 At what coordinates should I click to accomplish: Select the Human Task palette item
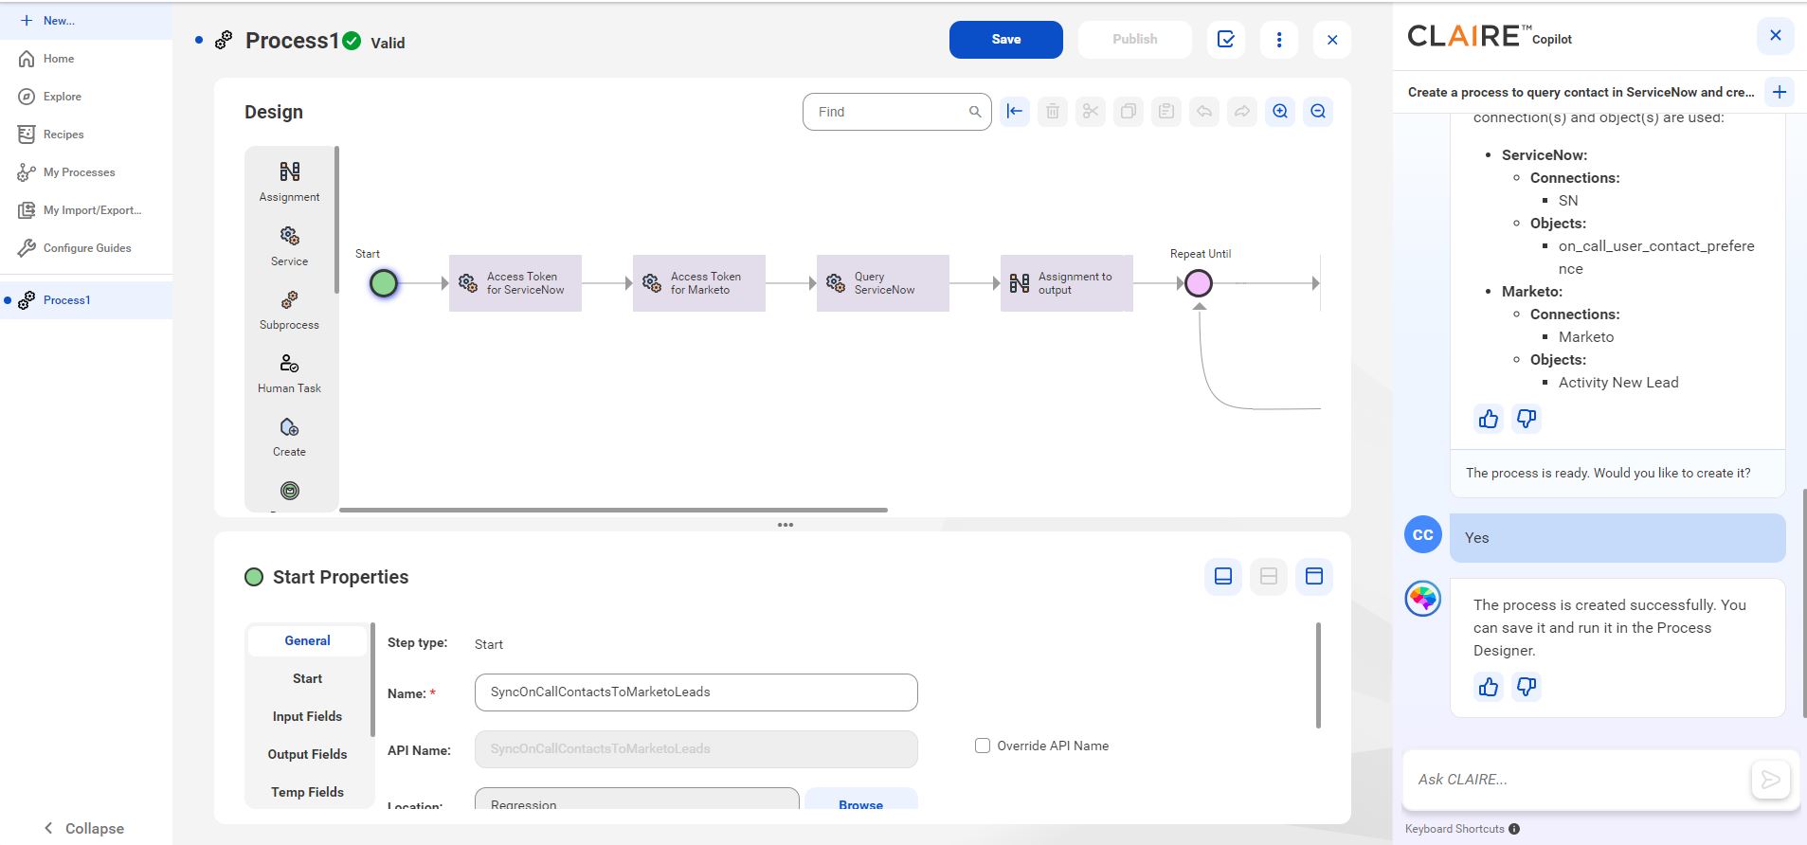(289, 373)
